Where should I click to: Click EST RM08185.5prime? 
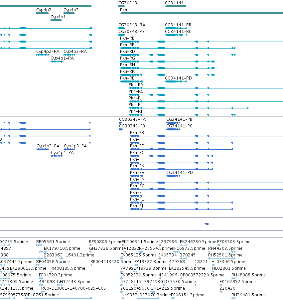point(68,268)
